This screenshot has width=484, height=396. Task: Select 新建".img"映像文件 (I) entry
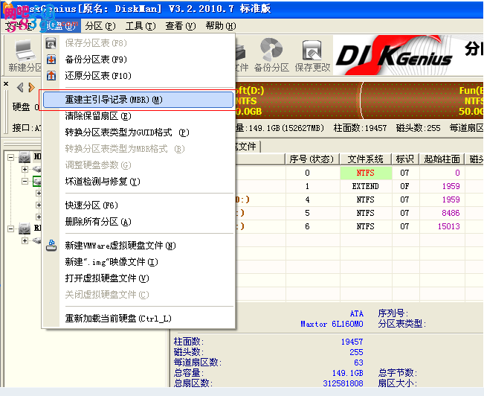tap(138, 262)
